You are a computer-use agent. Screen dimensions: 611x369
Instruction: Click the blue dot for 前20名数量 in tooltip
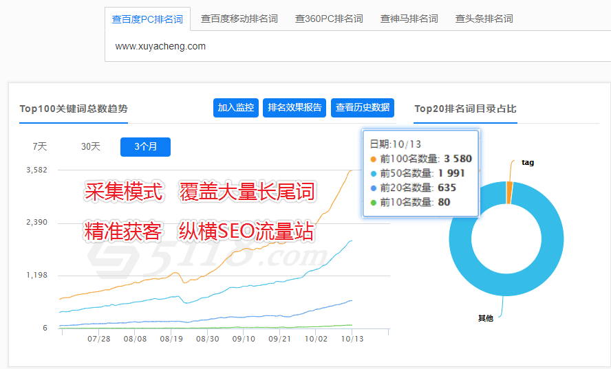coord(374,188)
